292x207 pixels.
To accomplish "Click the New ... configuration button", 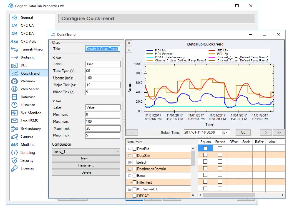I will (x=86, y=158).
